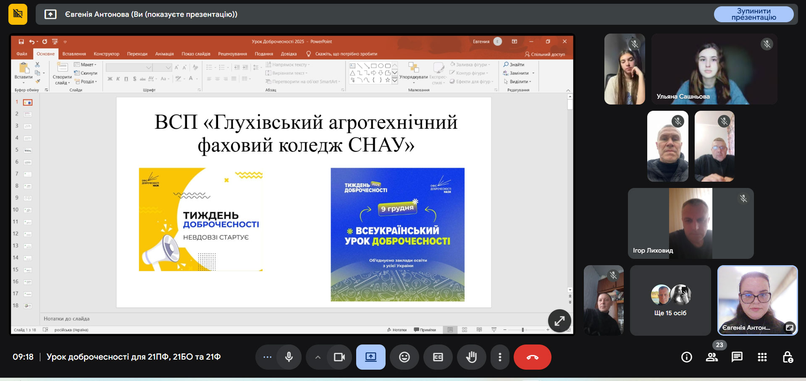Viewport: 806px width, 381px height.
Task: Expand the shared presentation to fullscreen
Action: point(559,321)
